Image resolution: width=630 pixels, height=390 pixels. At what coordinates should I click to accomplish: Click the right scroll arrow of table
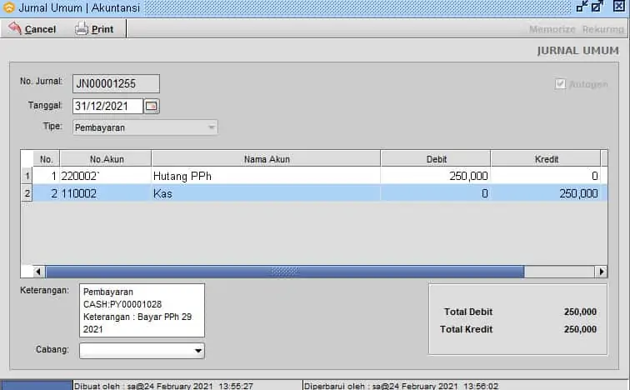click(601, 272)
